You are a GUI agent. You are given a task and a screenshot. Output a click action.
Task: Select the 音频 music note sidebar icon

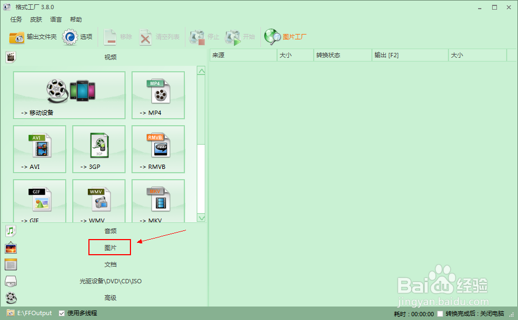[10, 230]
